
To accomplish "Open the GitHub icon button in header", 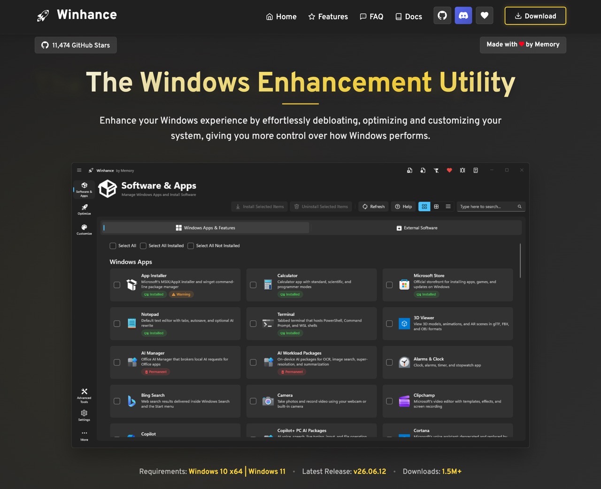I will point(442,15).
